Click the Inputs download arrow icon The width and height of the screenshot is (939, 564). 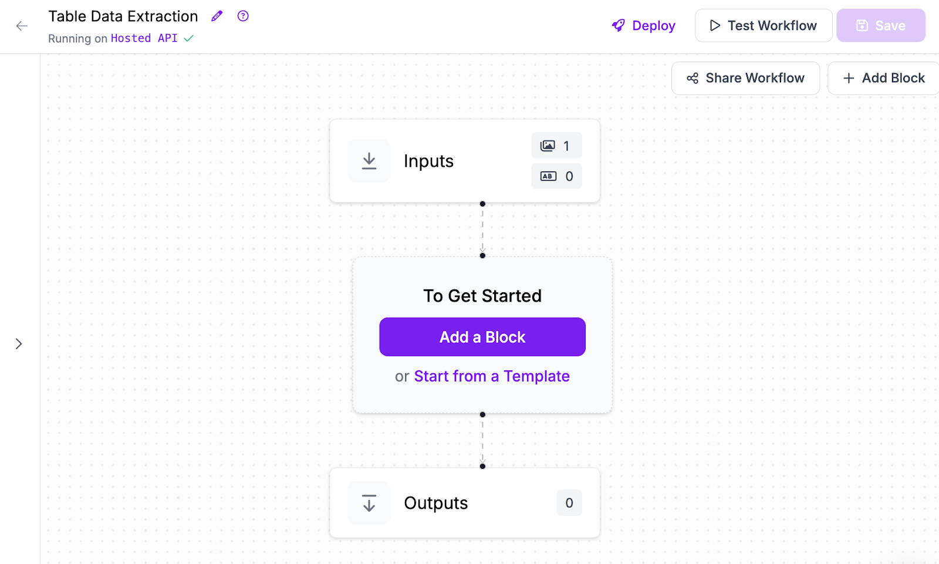[369, 161]
